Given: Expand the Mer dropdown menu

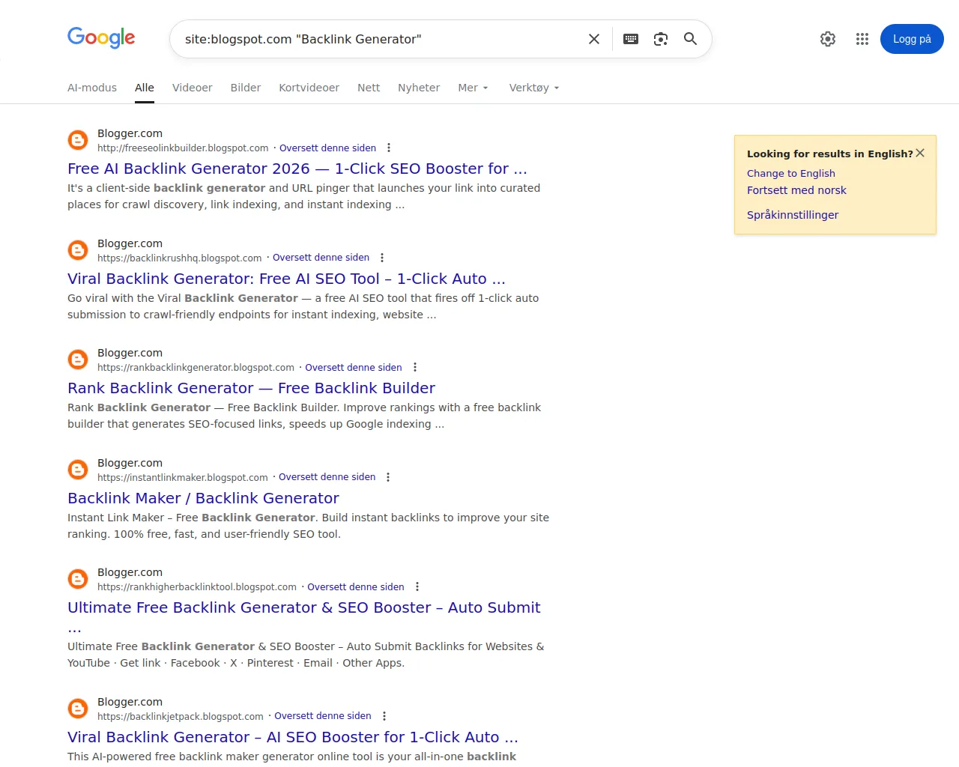Looking at the screenshot, I should click(x=473, y=88).
